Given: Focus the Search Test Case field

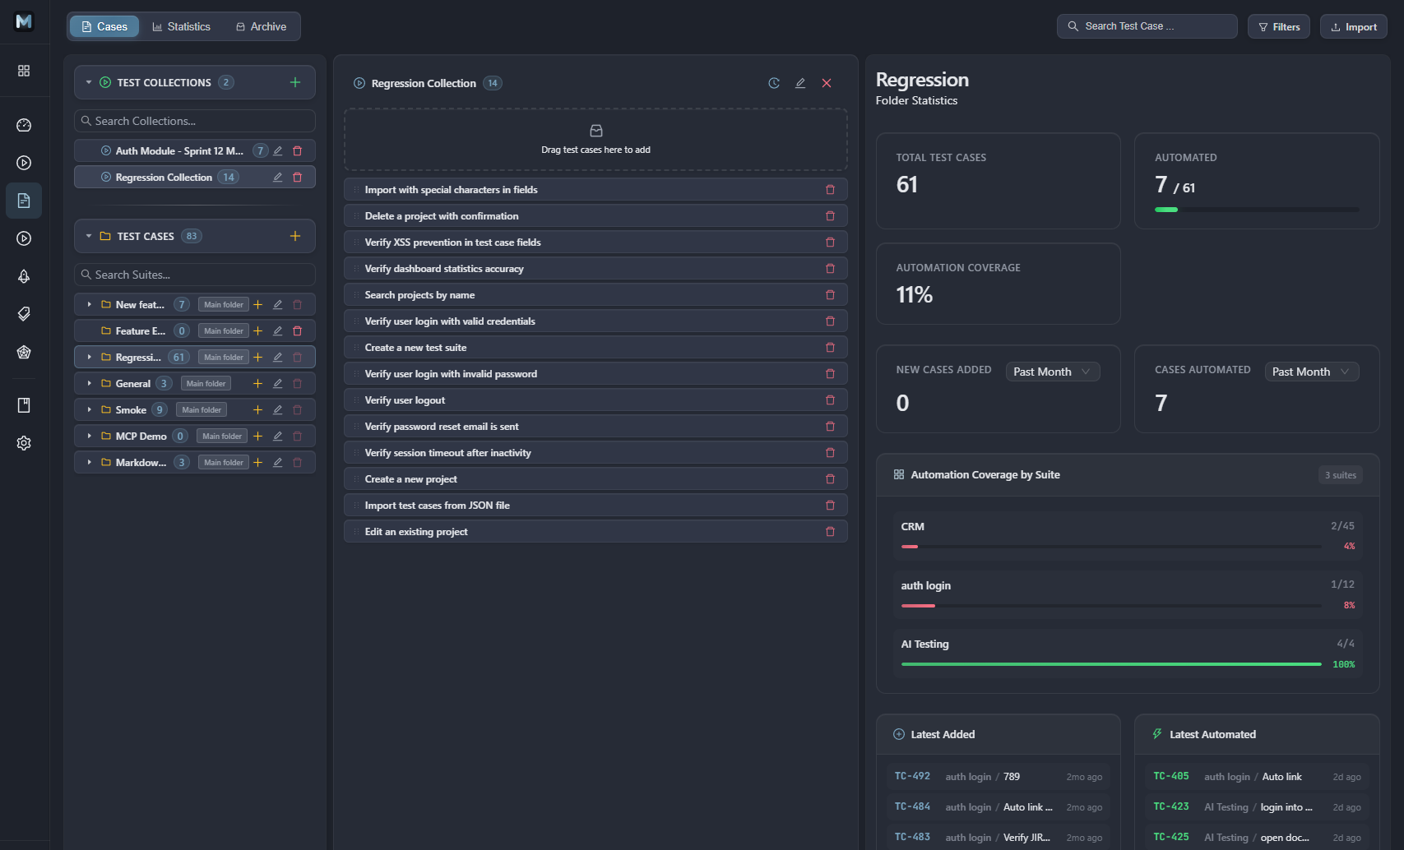Looking at the screenshot, I should point(1147,26).
